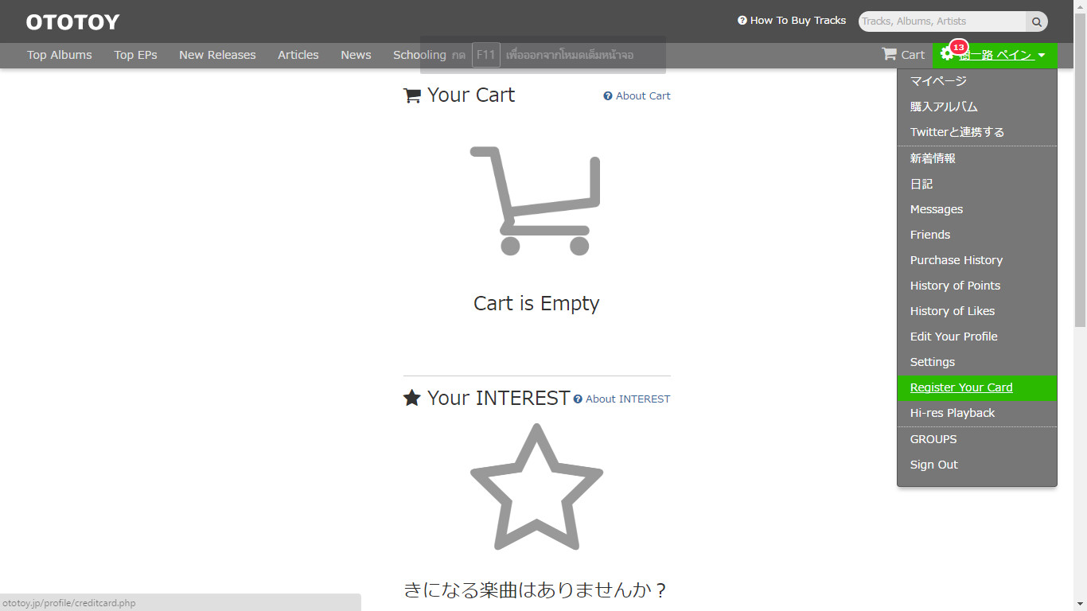Viewport: 1087px width, 611px height.
Task: Click the question icon beside About INTEREST
Action: [x=578, y=399]
